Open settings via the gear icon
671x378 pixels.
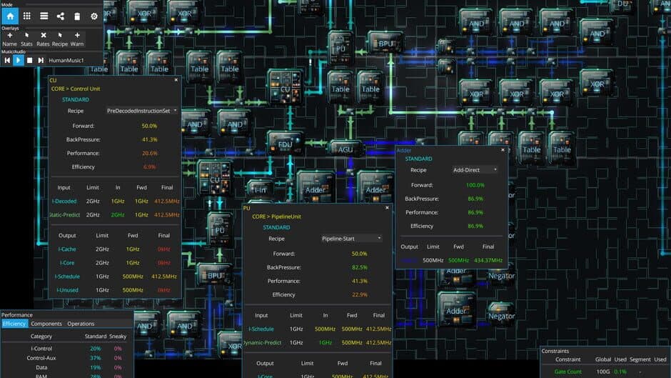click(94, 16)
